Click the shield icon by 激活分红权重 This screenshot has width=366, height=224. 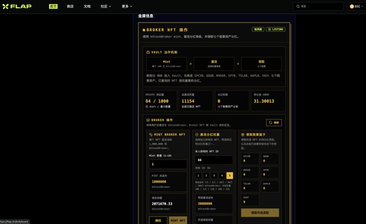[x=197, y=135]
